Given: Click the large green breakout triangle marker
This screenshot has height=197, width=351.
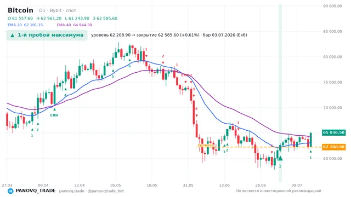Looking at the screenshot, I should 280,158.
